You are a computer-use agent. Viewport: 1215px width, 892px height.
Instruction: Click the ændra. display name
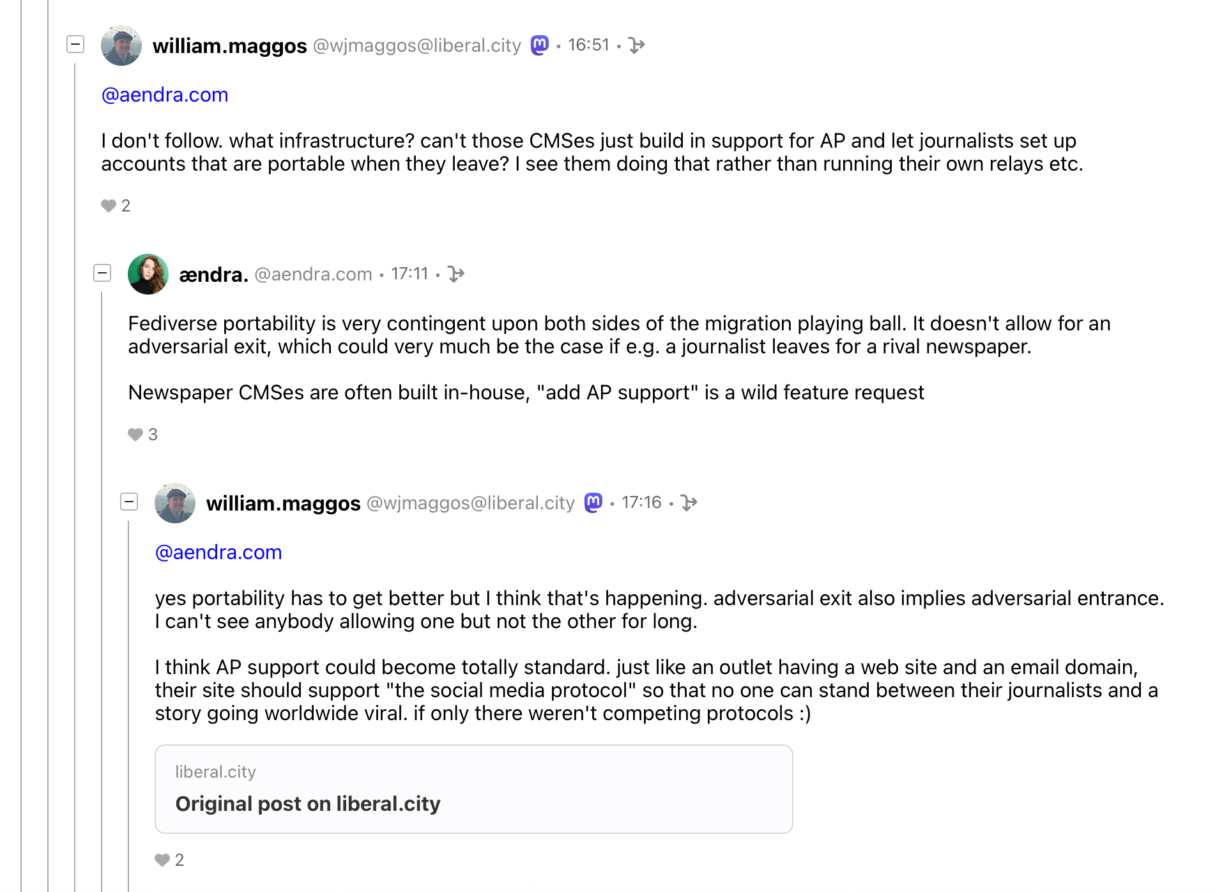pos(213,274)
